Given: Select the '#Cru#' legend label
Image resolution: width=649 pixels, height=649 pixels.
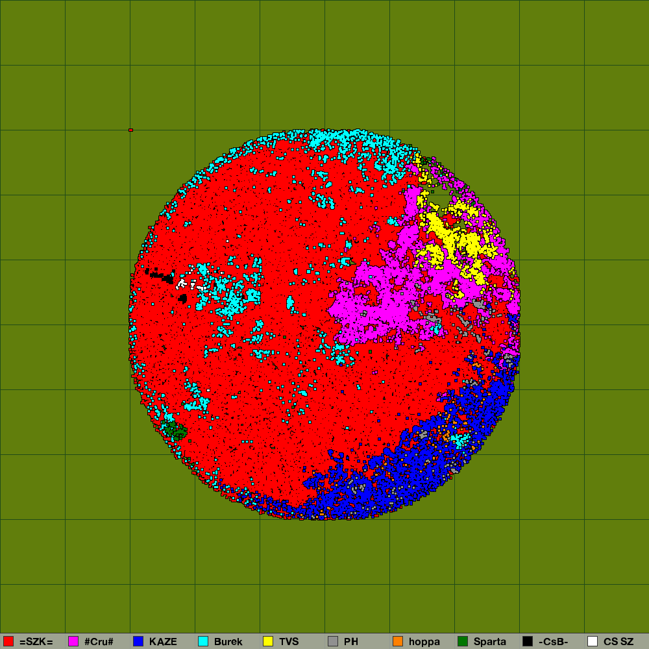Looking at the screenshot, I should [99, 642].
